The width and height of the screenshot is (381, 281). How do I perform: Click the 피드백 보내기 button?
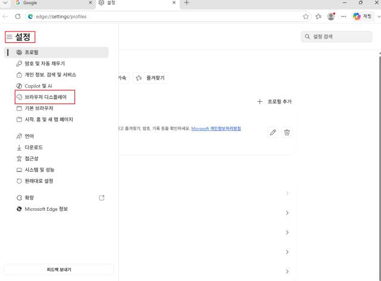[59, 270]
